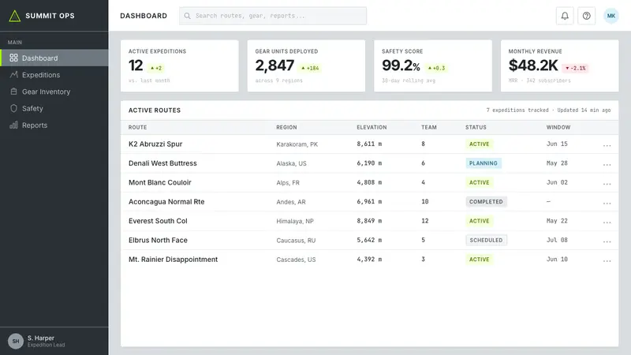Click the search magnifier icon
The image size is (631, 355).
pos(187,16)
